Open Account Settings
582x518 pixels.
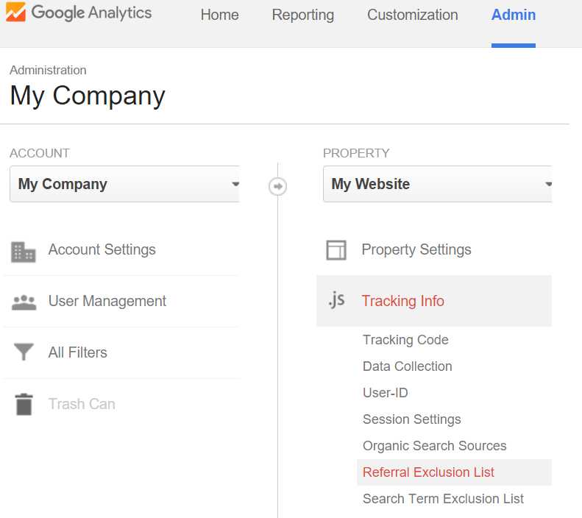click(x=102, y=249)
